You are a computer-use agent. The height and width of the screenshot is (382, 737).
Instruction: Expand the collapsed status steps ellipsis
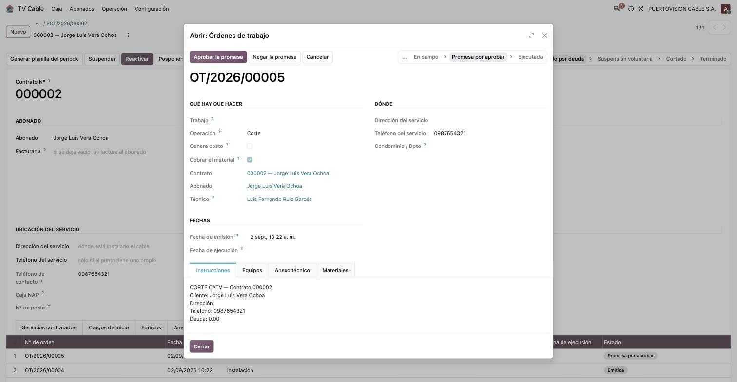405,57
